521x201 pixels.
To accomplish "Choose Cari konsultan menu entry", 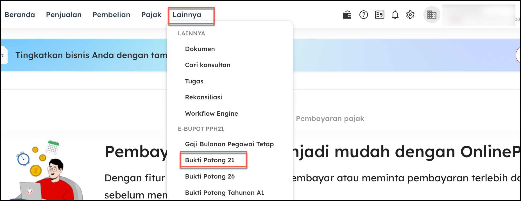I will pyautogui.click(x=208, y=65).
